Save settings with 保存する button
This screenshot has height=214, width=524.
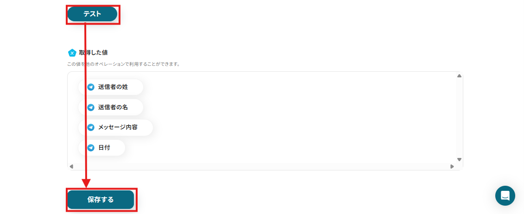click(101, 200)
